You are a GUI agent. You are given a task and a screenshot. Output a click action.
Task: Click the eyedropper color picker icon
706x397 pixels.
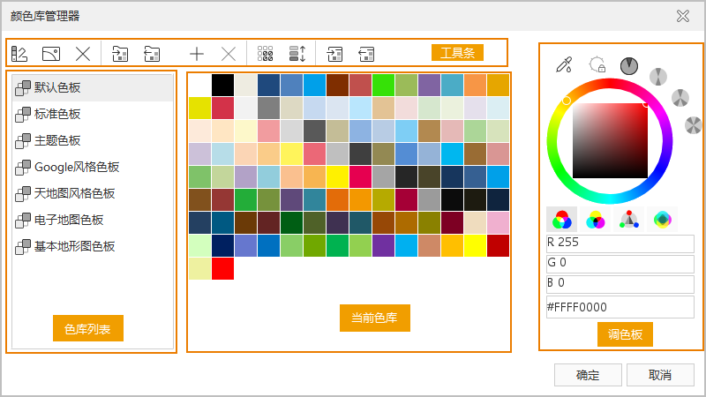pyautogui.click(x=564, y=64)
